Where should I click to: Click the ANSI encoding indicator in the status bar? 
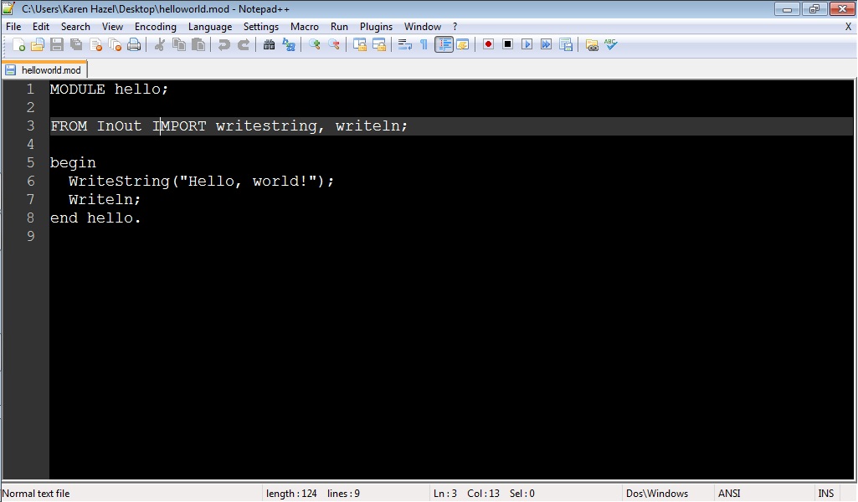click(728, 493)
